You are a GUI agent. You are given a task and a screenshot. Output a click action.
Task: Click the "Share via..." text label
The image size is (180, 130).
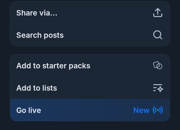37,13
